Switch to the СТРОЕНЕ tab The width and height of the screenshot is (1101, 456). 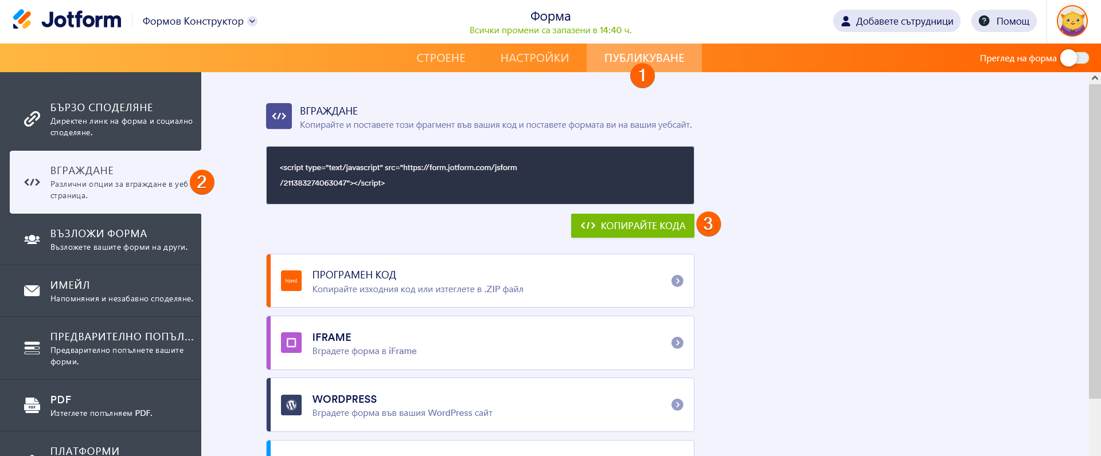[441, 58]
